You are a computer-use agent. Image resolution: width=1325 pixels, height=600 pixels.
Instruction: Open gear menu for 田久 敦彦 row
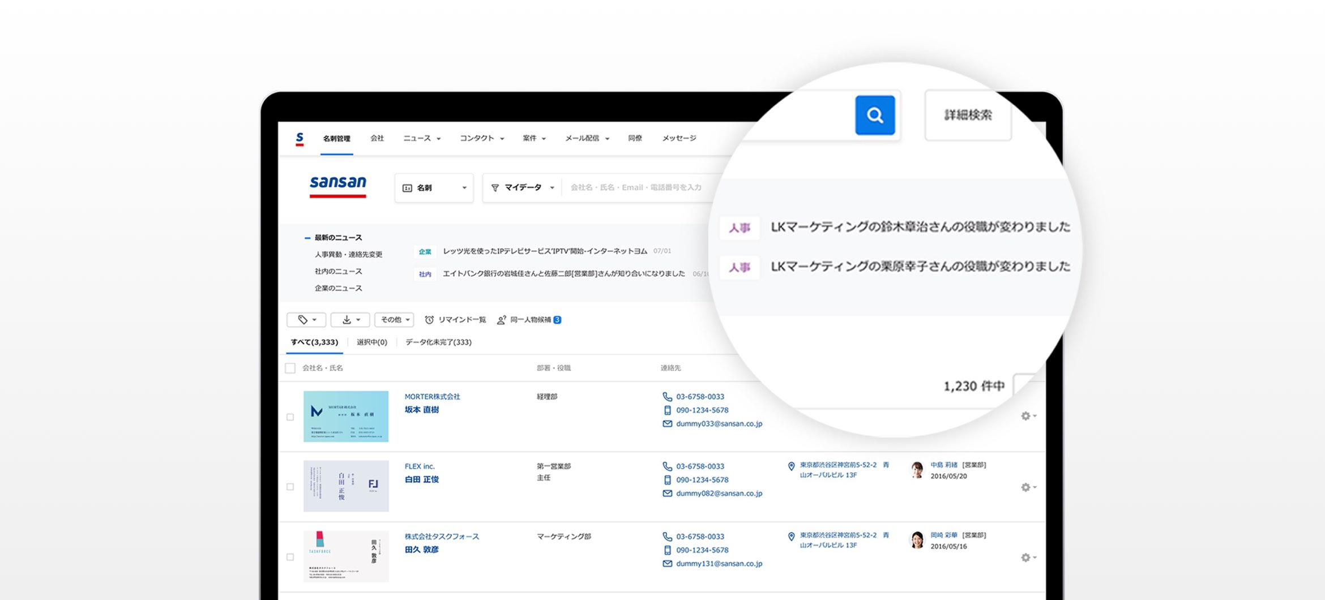coord(1028,558)
